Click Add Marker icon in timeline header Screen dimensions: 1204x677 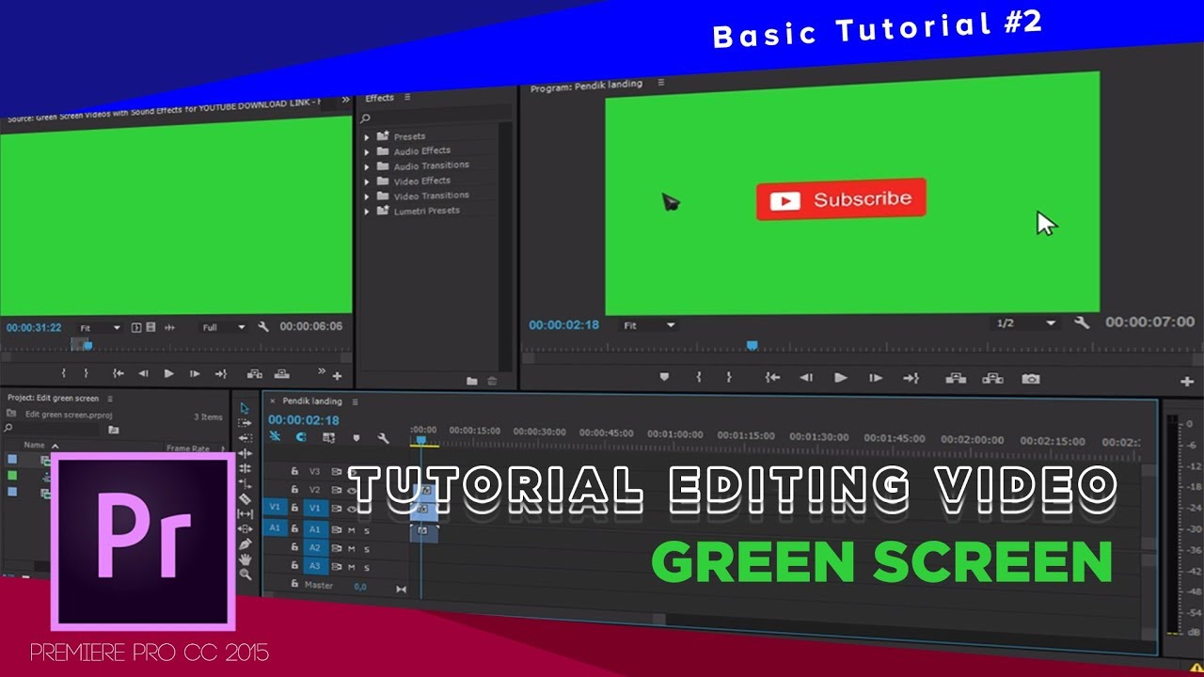356,437
